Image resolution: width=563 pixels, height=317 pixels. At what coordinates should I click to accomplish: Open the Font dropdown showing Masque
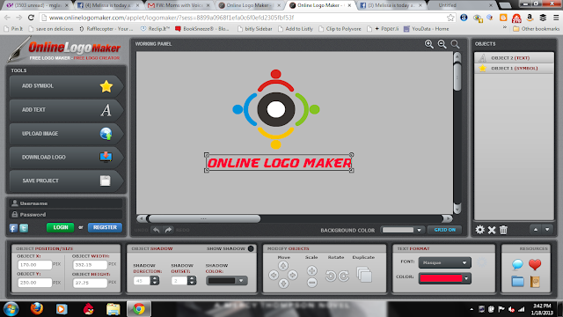pos(444,262)
